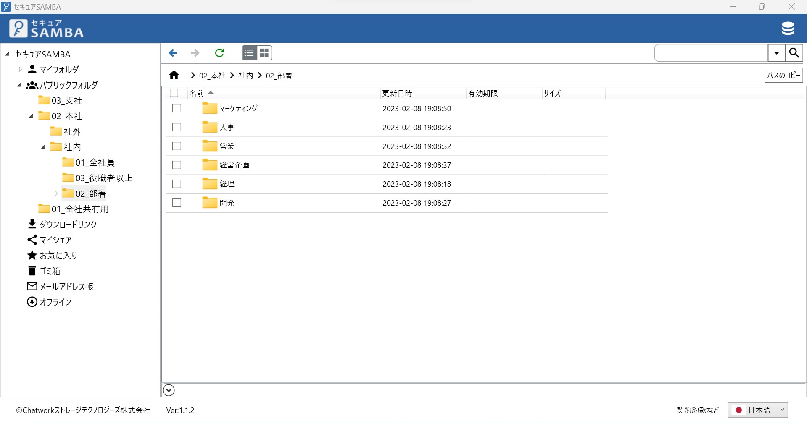Go to 02_本社 breadcrumb
The width and height of the screenshot is (807, 423).
(212, 76)
